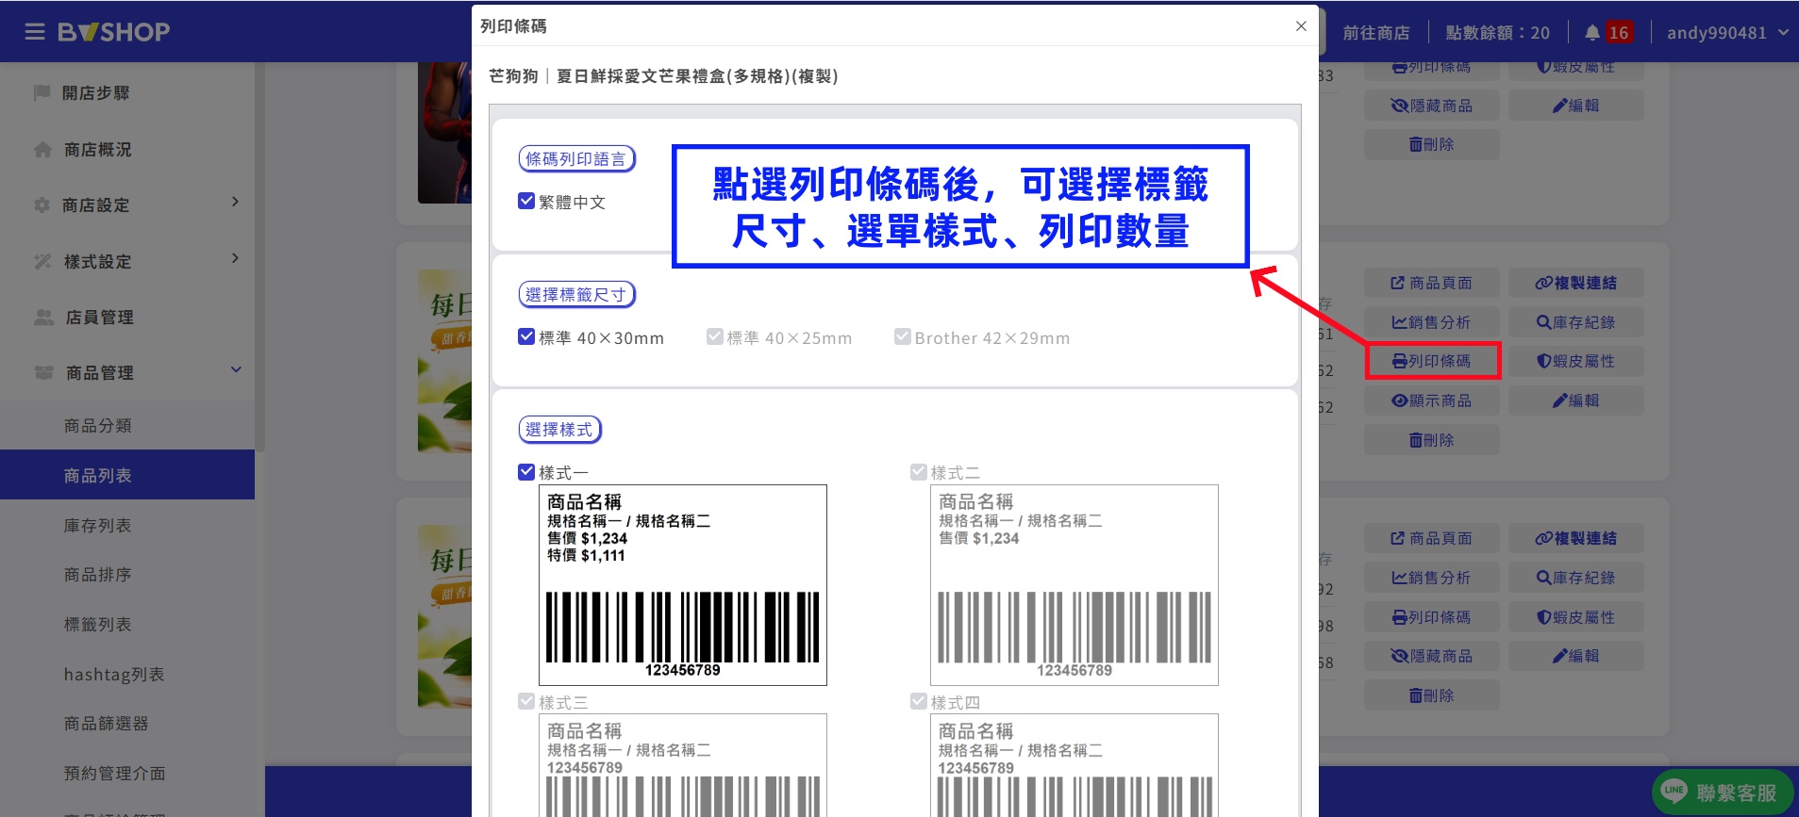Select the 樣式二 style checkbox

coord(919,472)
